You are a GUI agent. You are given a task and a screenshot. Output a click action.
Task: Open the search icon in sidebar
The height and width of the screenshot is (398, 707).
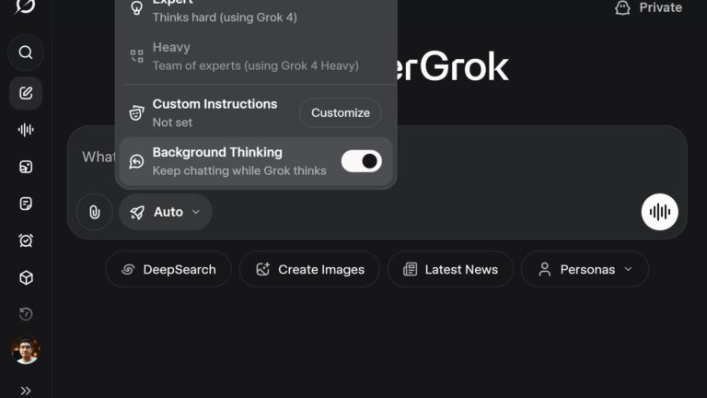26,53
